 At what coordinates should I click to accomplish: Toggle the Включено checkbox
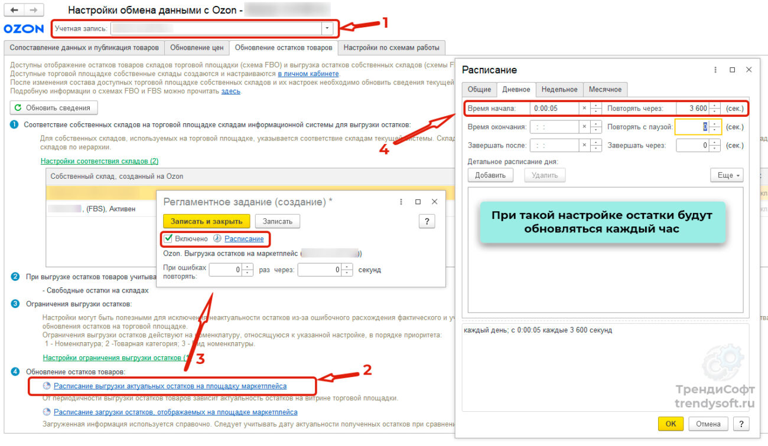[x=168, y=239]
